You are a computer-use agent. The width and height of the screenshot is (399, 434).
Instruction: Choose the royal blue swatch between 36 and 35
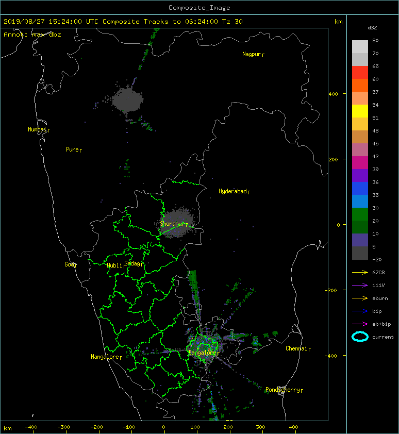click(360, 188)
